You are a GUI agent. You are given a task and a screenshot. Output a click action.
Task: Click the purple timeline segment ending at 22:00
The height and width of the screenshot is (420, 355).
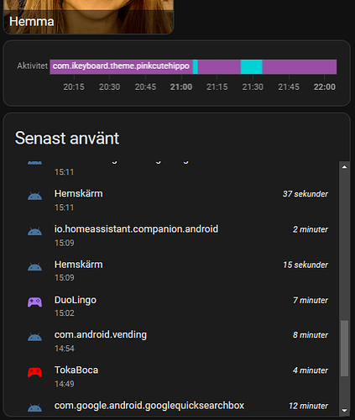coord(300,66)
